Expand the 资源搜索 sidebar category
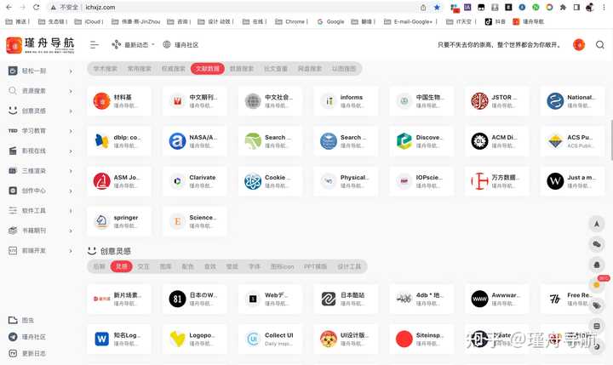613x365 pixels. point(41,91)
